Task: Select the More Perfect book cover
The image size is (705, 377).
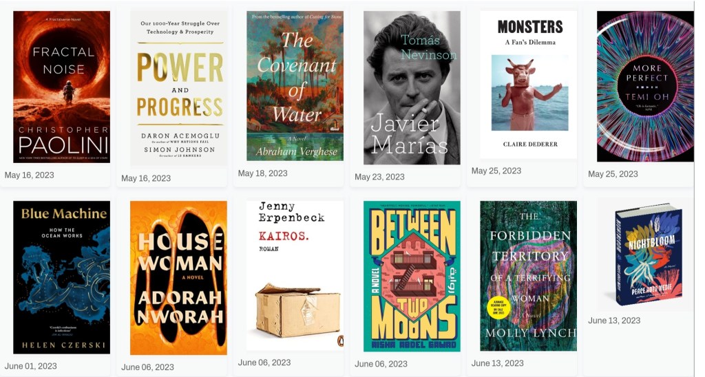Action: coord(645,86)
